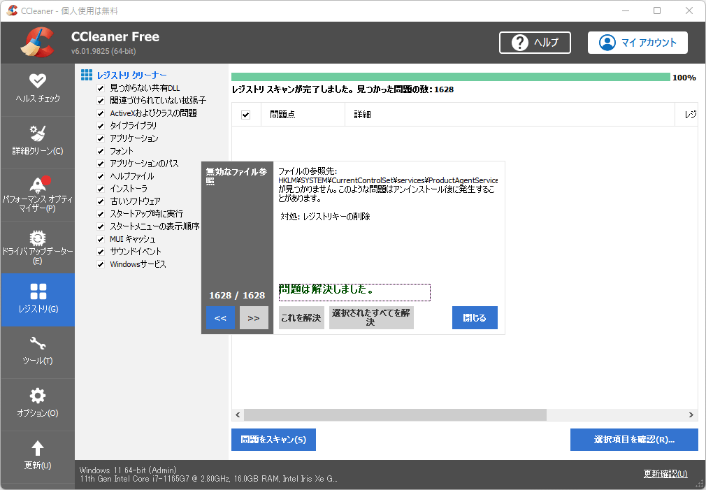Image resolution: width=706 pixels, height=490 pixels.
Task: Click the scrollbar right arrow
Action: (x=691, y=415)
